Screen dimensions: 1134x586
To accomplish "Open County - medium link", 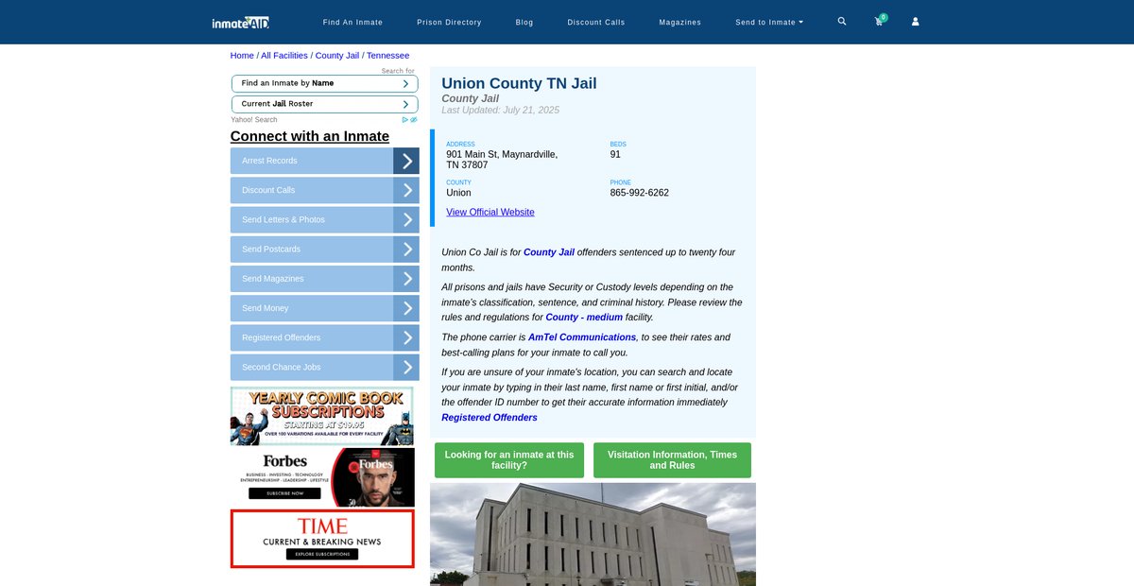I will [584, 318].
